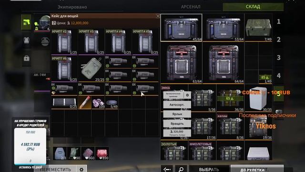Click the ВЫБРАТЬ button

pyautogui.click(x=209, y=169)
